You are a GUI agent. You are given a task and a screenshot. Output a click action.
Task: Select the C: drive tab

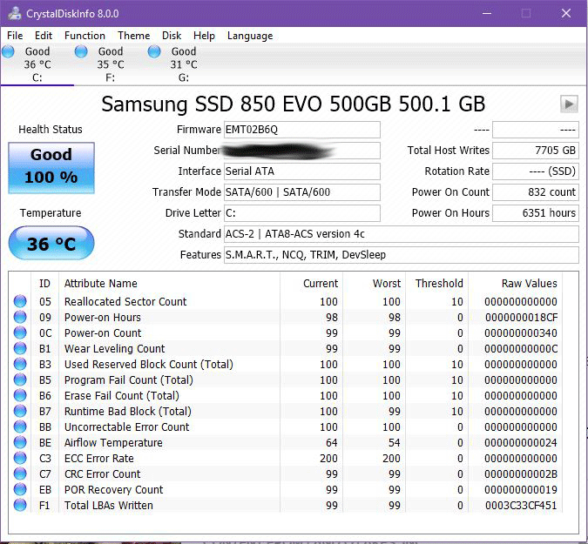[x=37, y=64]
